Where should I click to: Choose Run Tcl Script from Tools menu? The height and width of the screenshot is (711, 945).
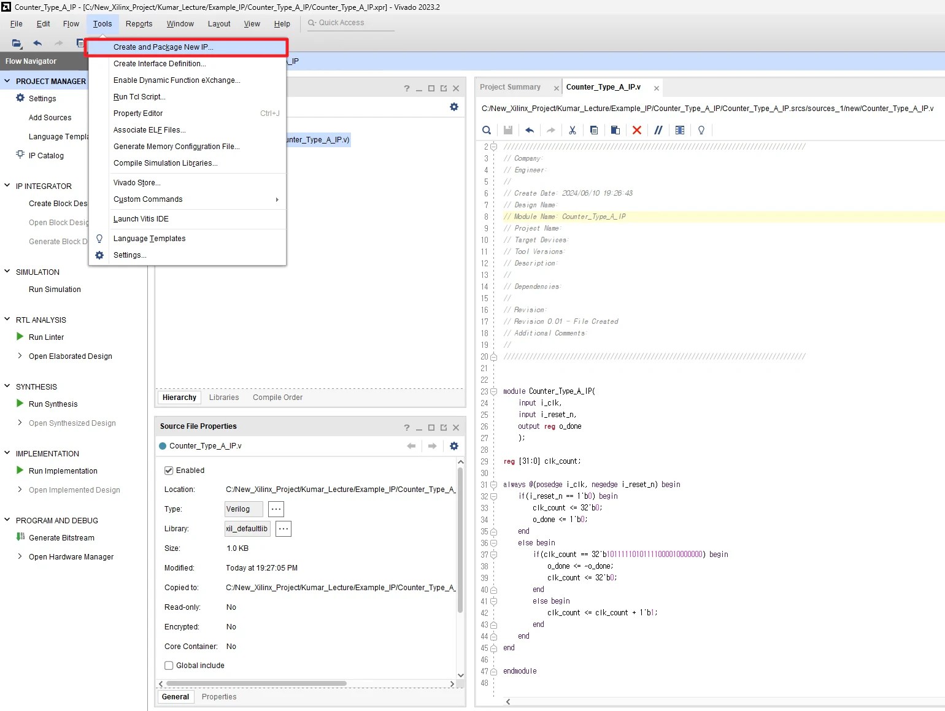click(x=188, y=97)
